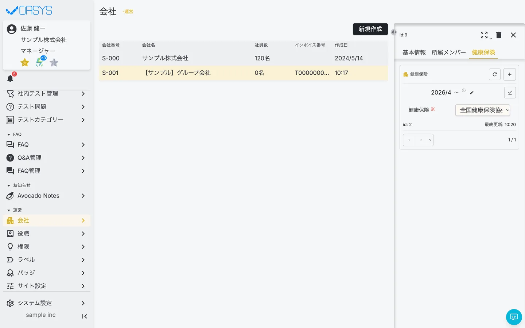Go to next record with pager
This screenshot has height=328, width=525.
click(x=421, y=140)
